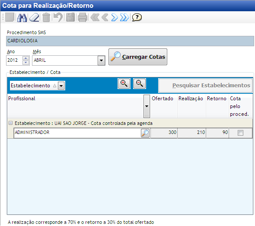Open the Mês ABRIL dropdown
This screenshot has width=255, height=226.
coord(101,60)
